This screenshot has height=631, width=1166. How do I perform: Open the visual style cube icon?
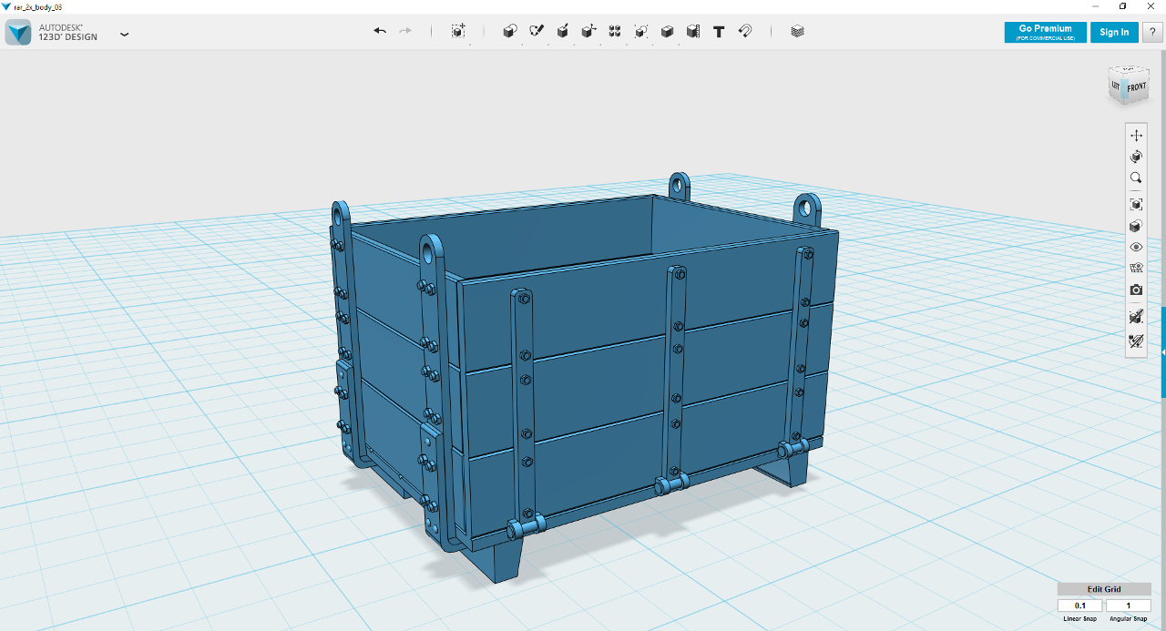coord(1136,226)
